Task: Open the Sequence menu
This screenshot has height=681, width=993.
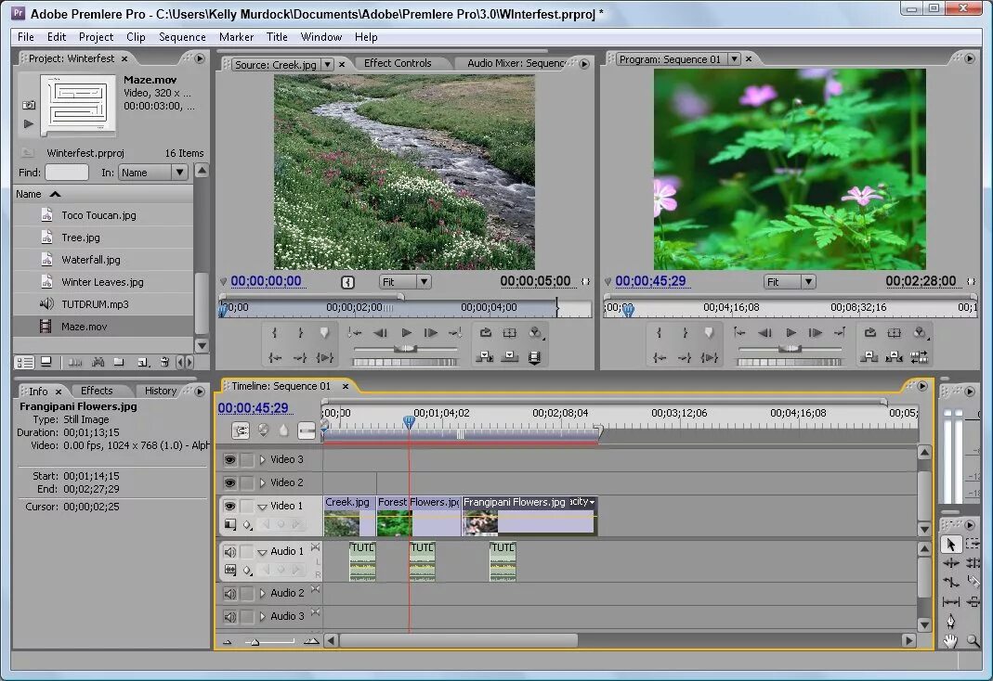Action: coord(182,37)
